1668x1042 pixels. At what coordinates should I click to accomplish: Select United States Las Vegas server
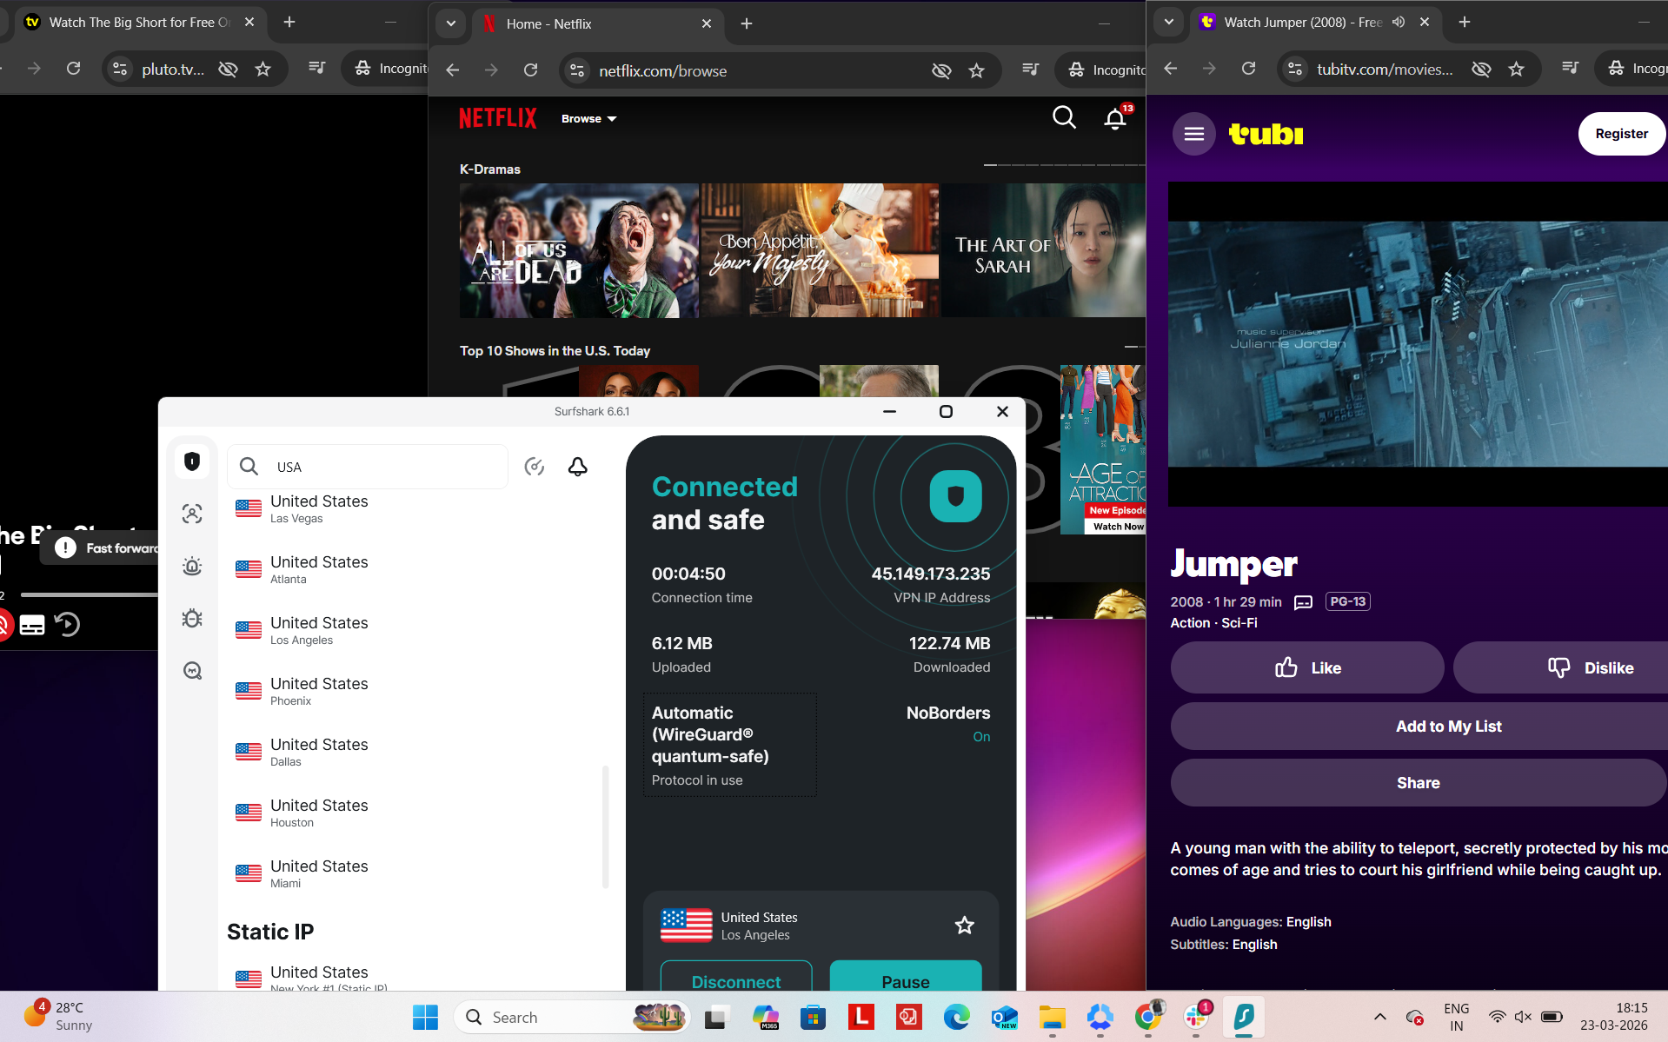(x=413, y=508)
